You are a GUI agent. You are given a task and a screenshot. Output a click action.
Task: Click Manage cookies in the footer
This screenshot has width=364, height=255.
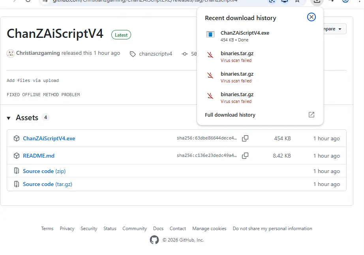209,229
